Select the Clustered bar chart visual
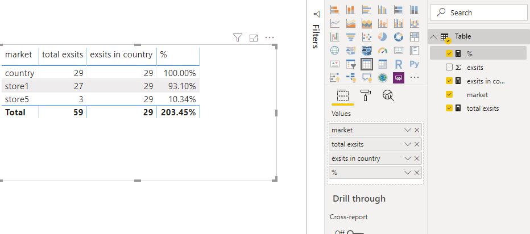The width and height of the screenshot is (530, 234). coord(366,10)
